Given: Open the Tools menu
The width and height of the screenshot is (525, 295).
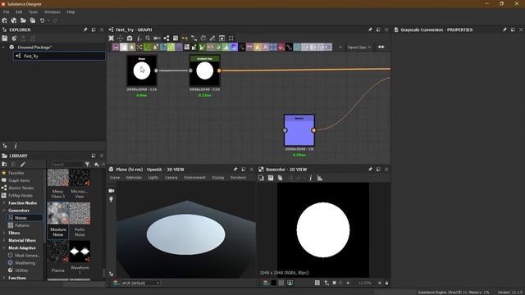Looking at the screenshot, I should (x=33, y=12).
